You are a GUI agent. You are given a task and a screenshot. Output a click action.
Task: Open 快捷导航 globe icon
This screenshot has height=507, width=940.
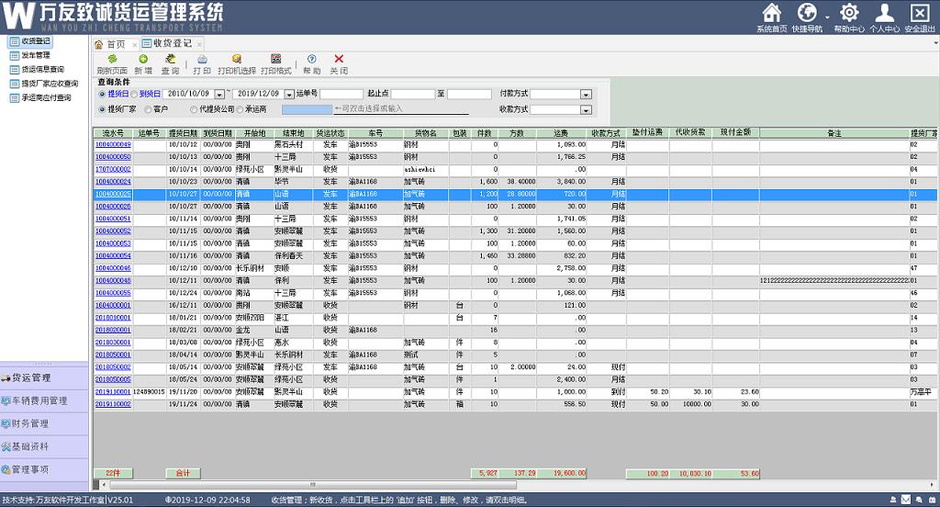807,13
